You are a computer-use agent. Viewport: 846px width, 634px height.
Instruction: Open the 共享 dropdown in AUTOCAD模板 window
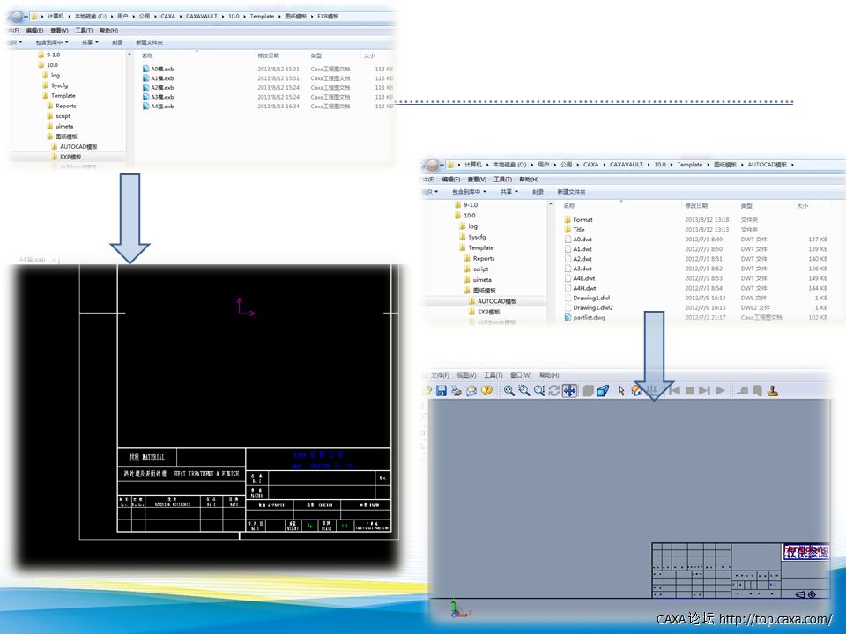[508, 191]
